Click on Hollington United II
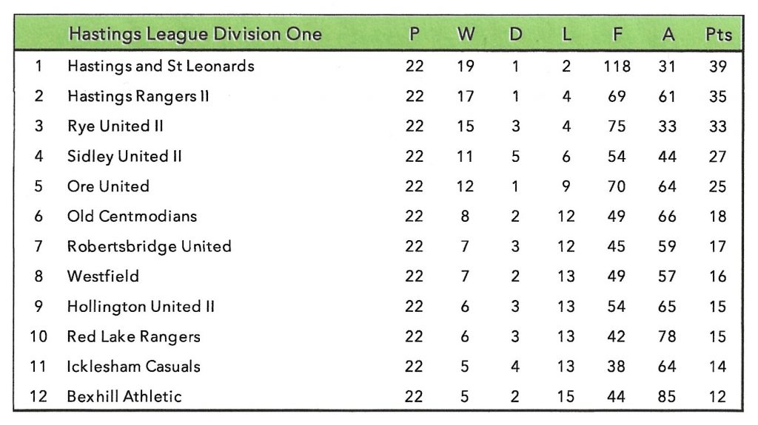Screen dimensions: 758x425 [141, 307]
